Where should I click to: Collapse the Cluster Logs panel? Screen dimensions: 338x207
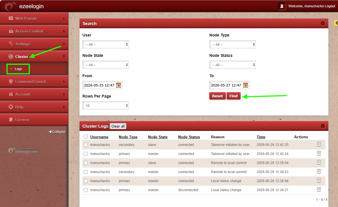pos(323,126)
